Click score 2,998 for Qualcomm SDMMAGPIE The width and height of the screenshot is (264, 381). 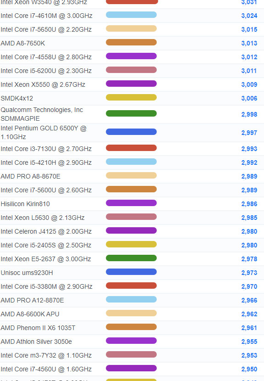coord(249,114)
